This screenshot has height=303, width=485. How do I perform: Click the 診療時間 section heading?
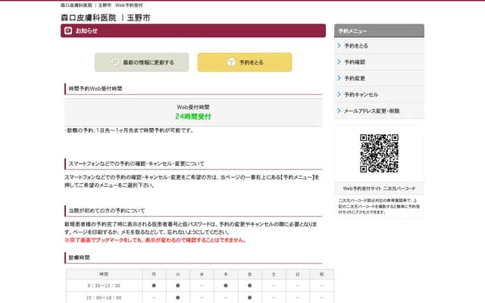tap(79, 258)
